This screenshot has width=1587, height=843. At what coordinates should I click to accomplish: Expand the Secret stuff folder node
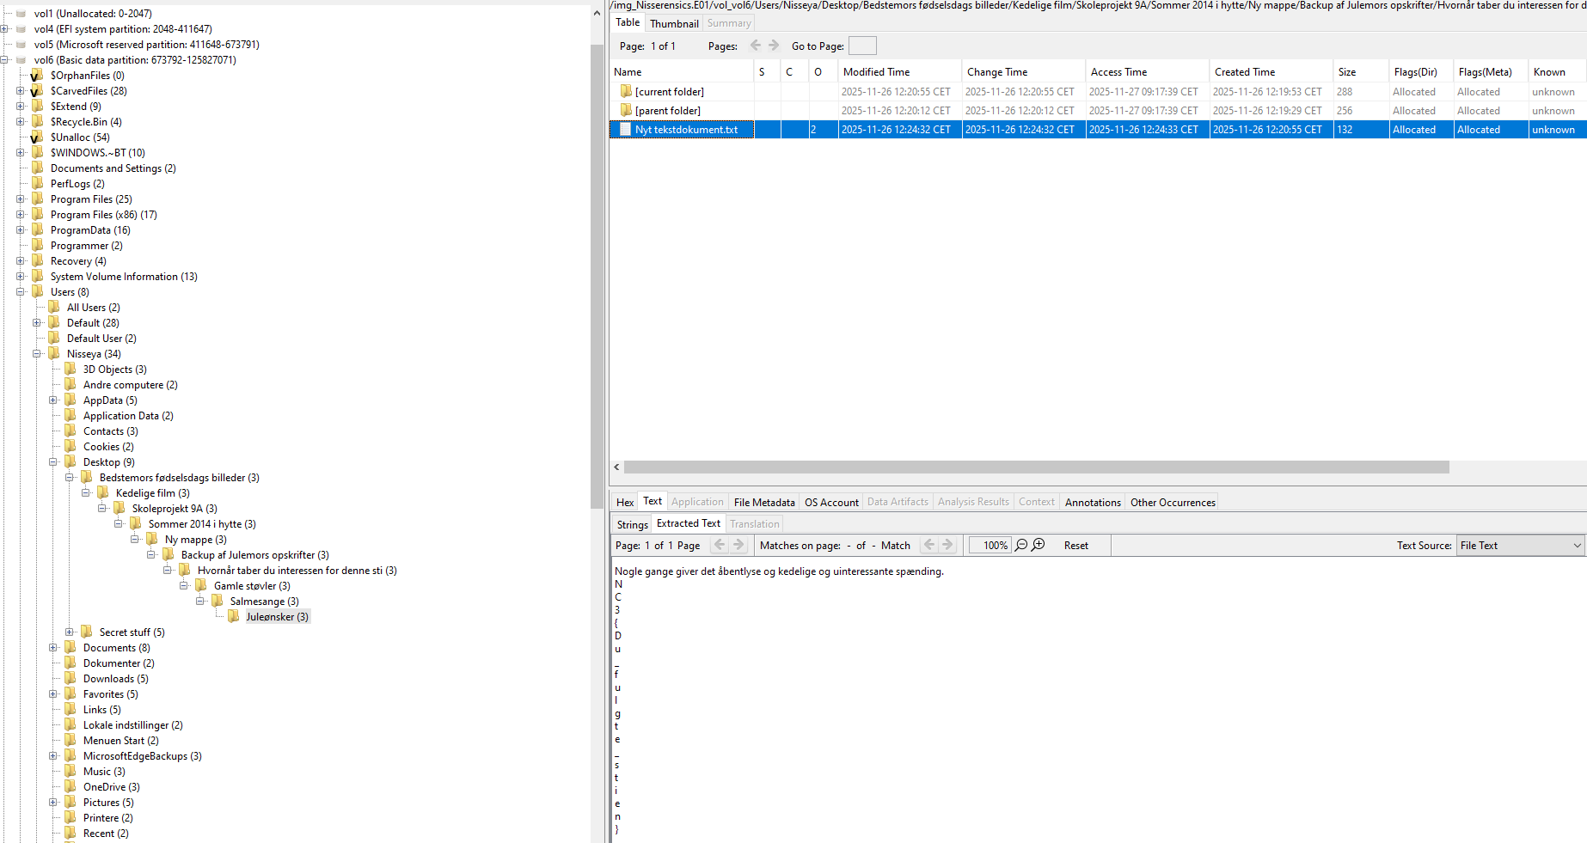click(x=70, y=632)
